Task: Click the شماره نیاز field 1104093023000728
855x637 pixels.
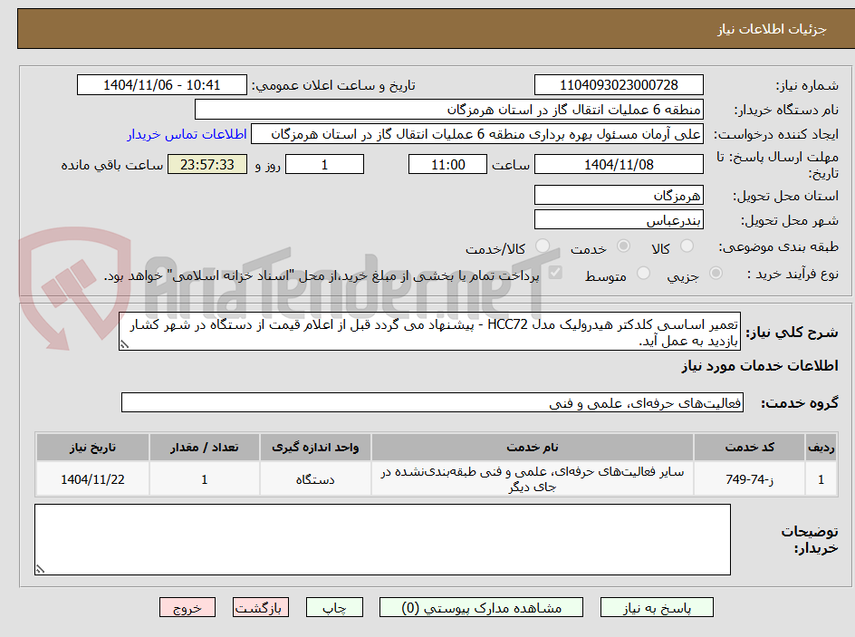Action: pos(619,84)
